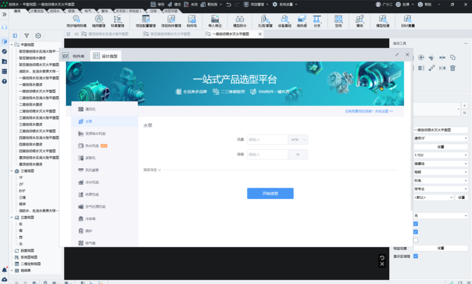Click the help question icon in sidebar

(4, 81)
